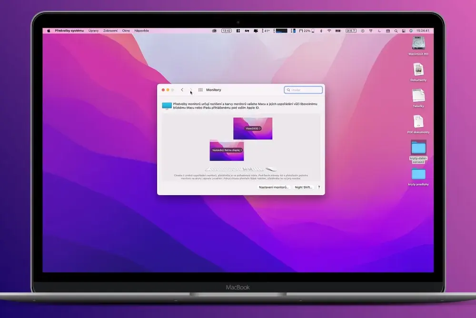476x318 pixels.
Task: Go back with the left chevron in Monitory window
Action: tap(182, 90)
